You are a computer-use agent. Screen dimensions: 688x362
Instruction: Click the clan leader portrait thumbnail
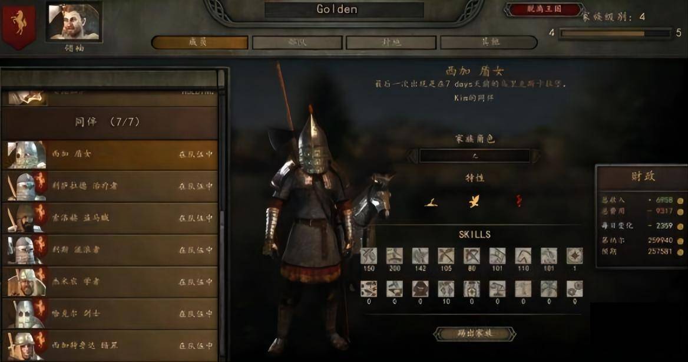pos(74,23)
